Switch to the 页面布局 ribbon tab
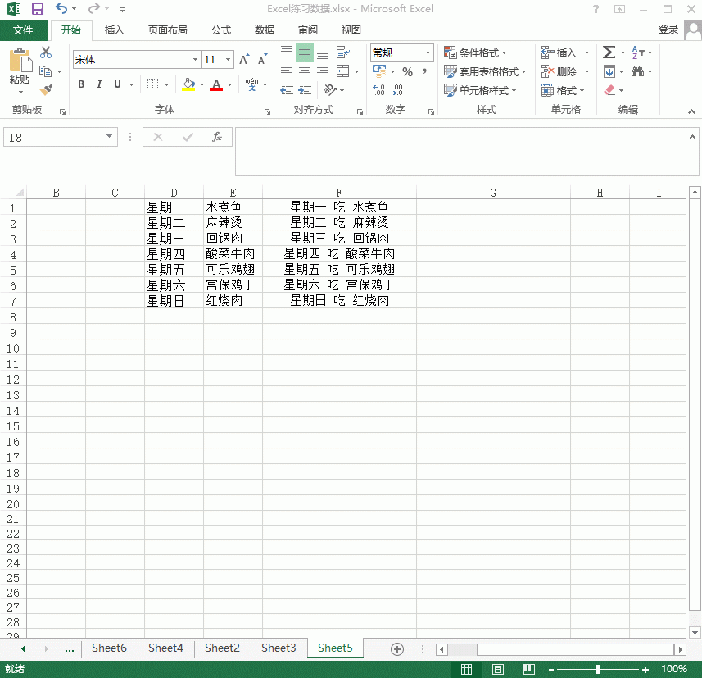The height and width of the screenshot is (678, 702). coord(167,30)
